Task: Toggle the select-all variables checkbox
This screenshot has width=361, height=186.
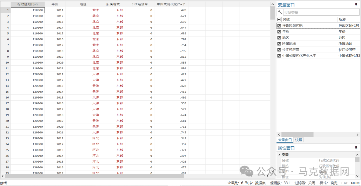Action: pos(279,20)
